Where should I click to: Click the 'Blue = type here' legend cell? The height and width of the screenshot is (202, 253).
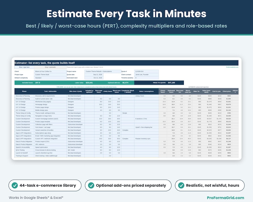[x=24, y=67]
